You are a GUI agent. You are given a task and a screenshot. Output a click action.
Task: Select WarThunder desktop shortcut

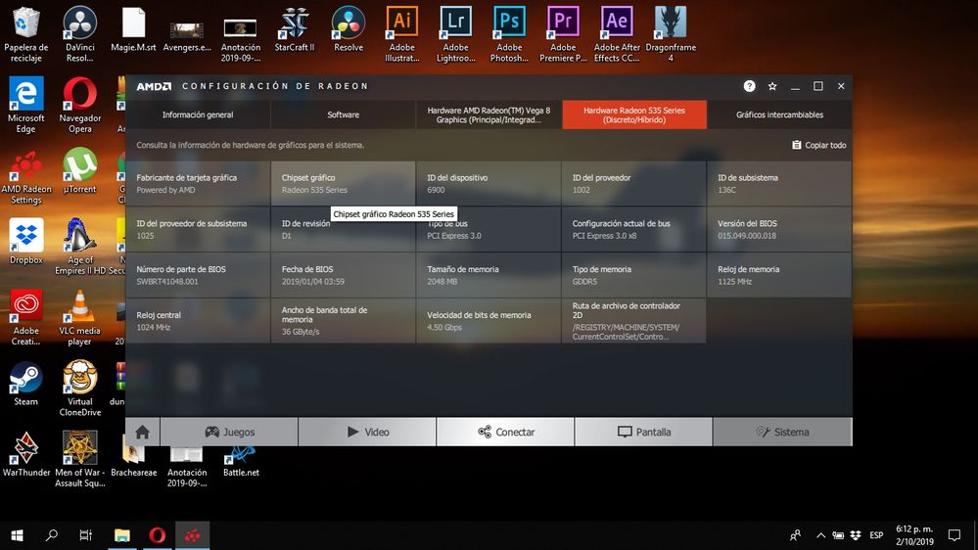click(x=26, y=455)
